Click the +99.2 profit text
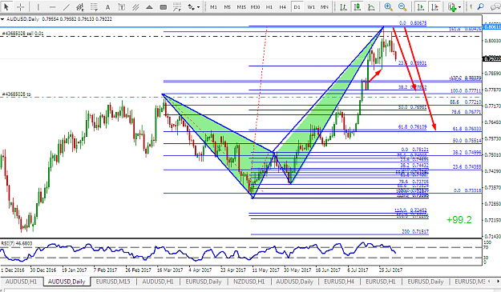Viewport: 501px width, 292px height. pos(459,220)
